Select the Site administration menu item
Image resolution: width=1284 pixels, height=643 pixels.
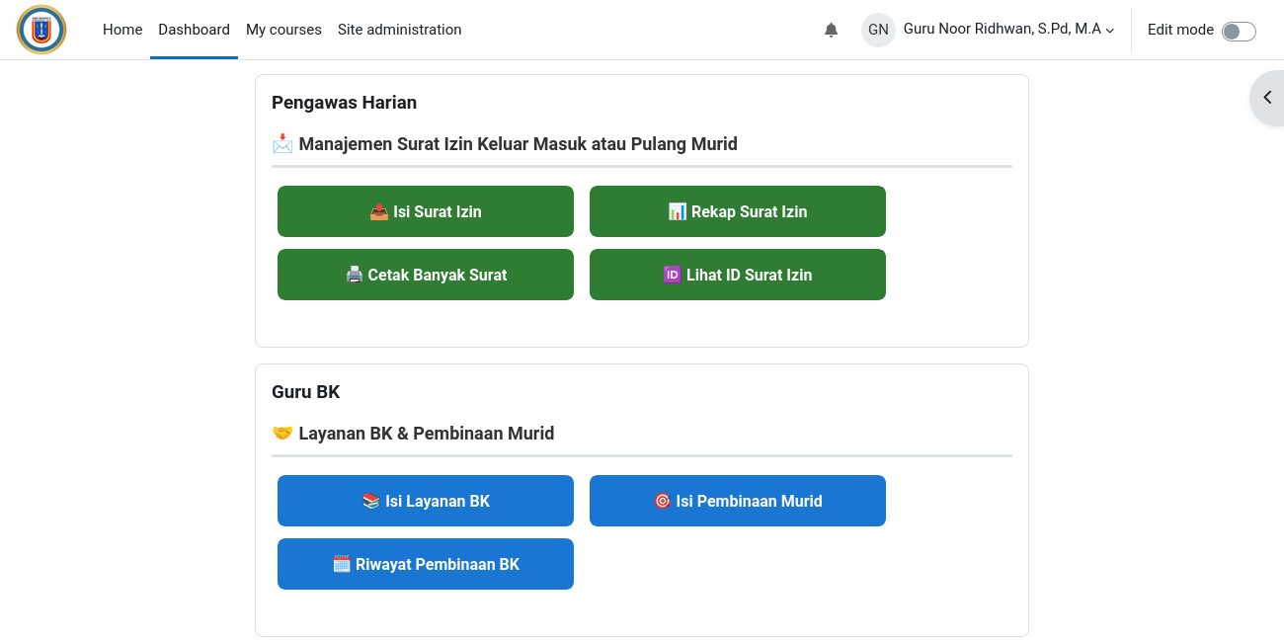click(x=400, y=30)
